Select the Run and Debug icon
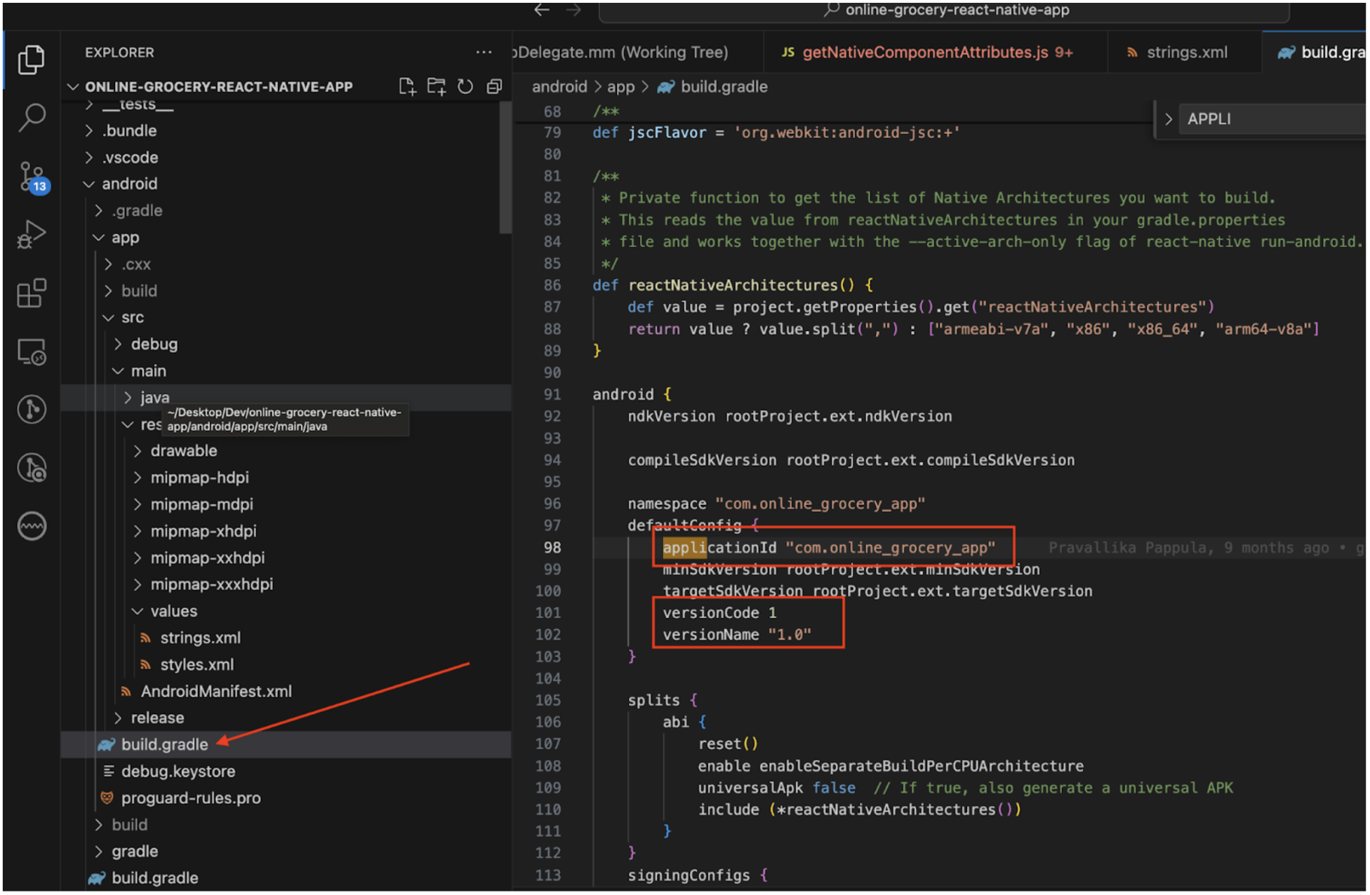The width and height of the screenshot is (1370, 895). [x=32, y=234]
